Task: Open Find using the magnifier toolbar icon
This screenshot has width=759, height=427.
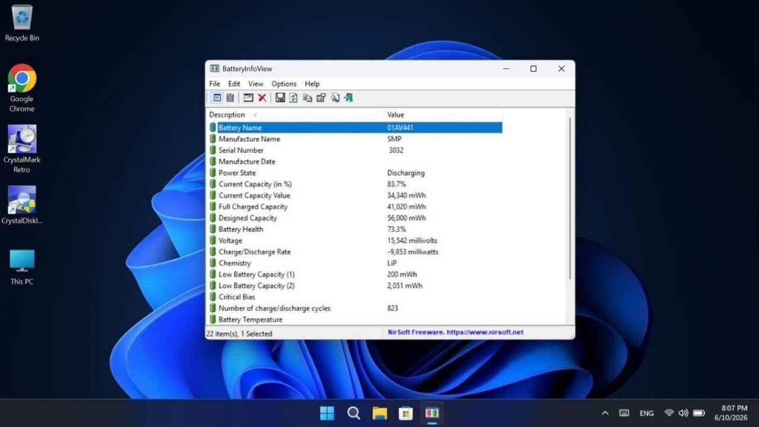Action: (335, 98)
